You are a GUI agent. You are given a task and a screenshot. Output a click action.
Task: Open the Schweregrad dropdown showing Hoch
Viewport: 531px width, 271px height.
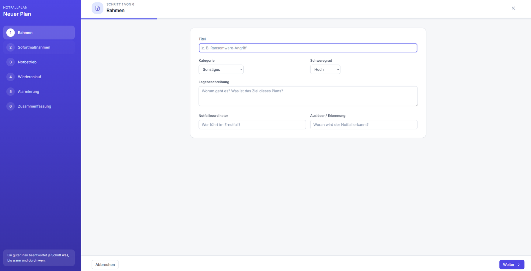325,69
